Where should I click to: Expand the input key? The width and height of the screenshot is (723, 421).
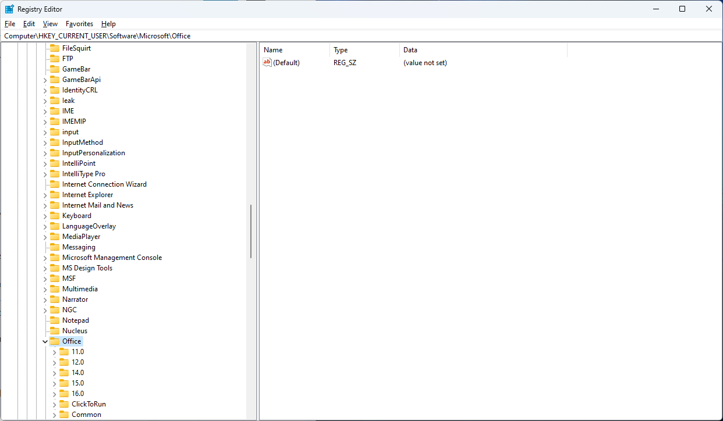click(x=45, y=132)
